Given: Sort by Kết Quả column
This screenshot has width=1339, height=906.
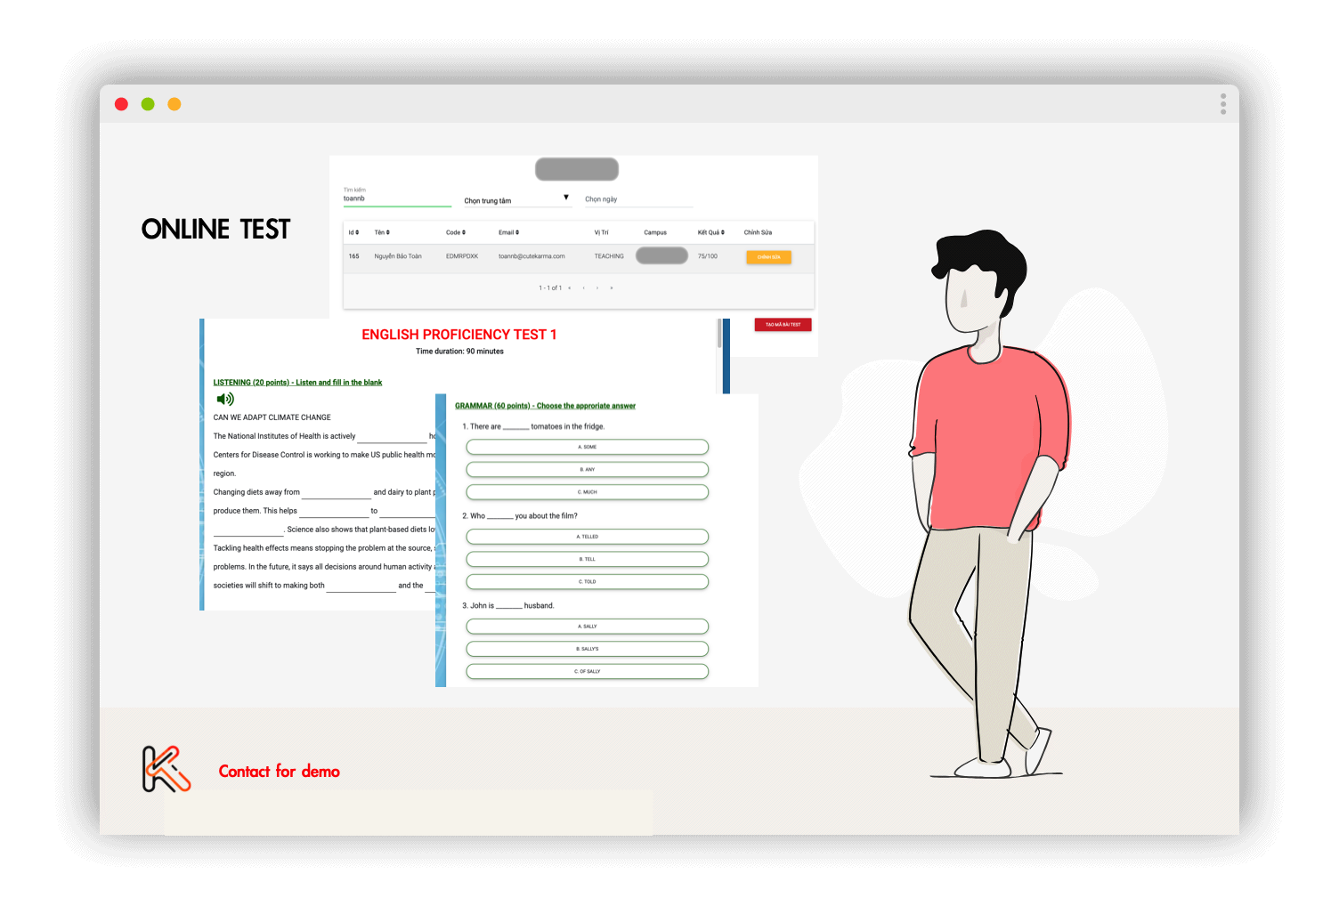Looking at the screenshot, I should (710, 232).
